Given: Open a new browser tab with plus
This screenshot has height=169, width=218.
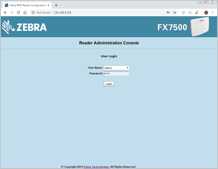Looking at the screenshot, I should (x=56, y=5).
